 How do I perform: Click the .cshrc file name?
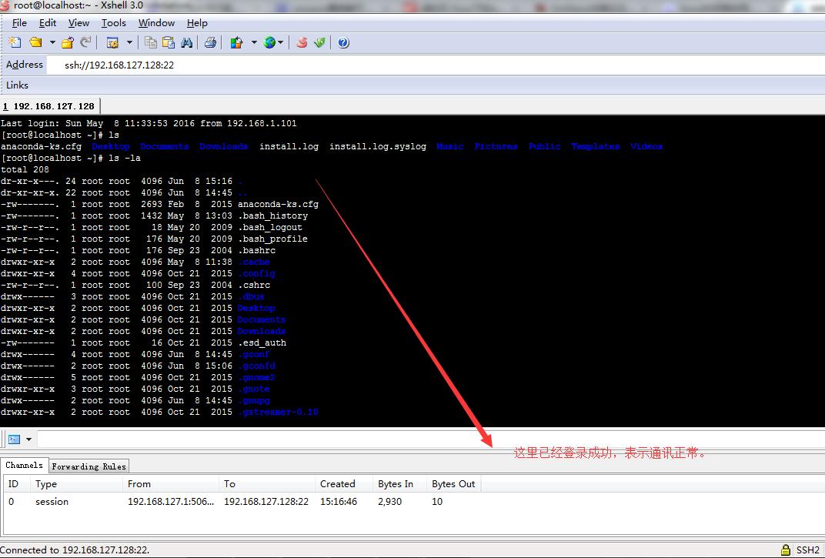pyautogui.click(x=254, y=285)
